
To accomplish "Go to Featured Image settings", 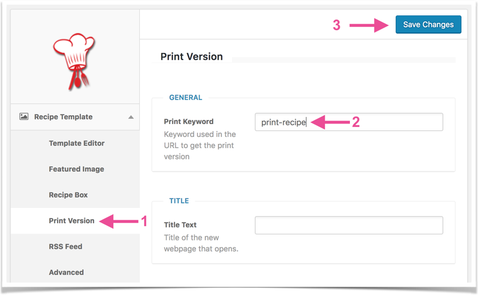I will click(76, 169).
